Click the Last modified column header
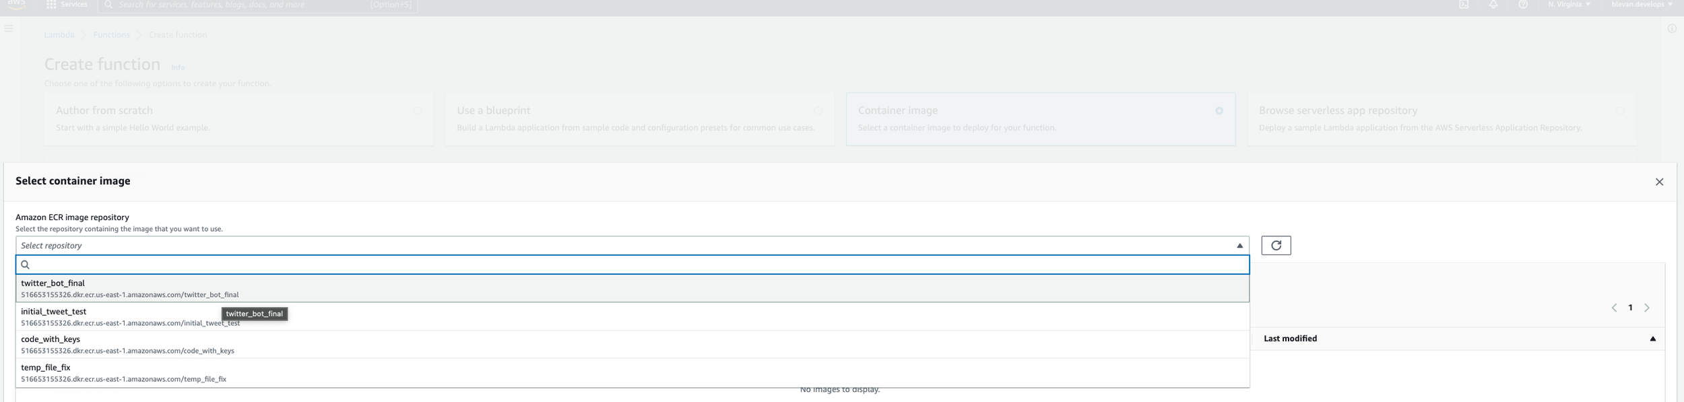 pyautogui.click(x=1290, y=339)
